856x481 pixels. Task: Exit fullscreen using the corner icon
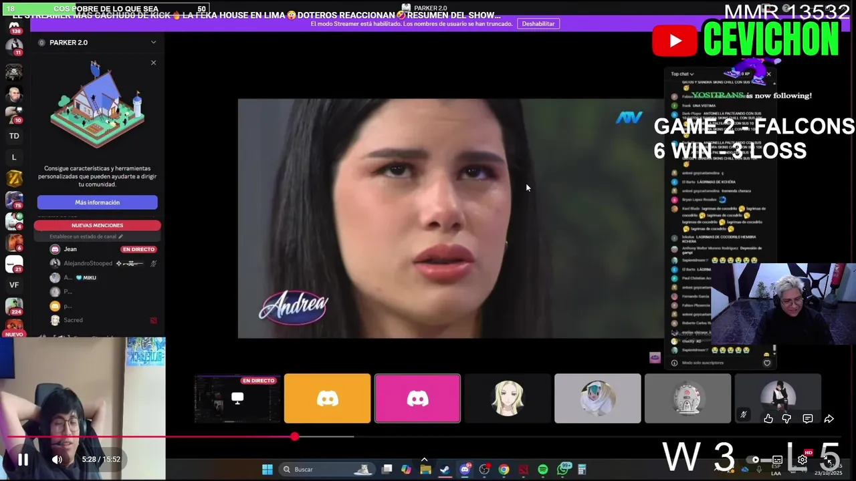click(829, 461)
